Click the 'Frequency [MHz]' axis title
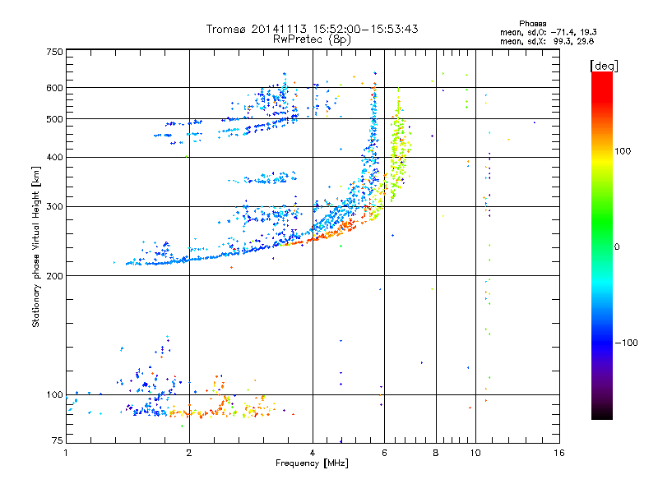Screen dimensions: 658x493 tap(312, 463)
